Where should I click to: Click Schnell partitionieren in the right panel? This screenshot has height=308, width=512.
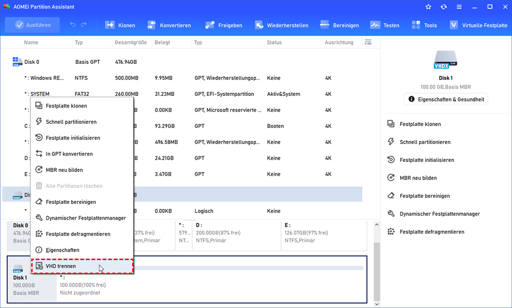tap(425, 142)
